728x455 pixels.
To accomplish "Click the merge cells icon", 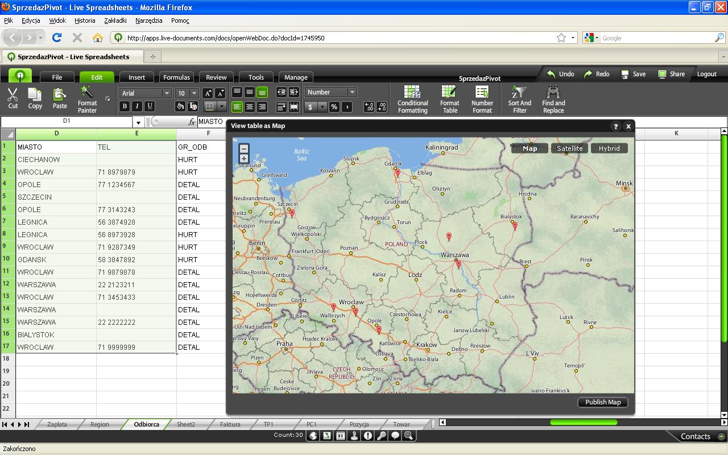I will tap(293, 106).
